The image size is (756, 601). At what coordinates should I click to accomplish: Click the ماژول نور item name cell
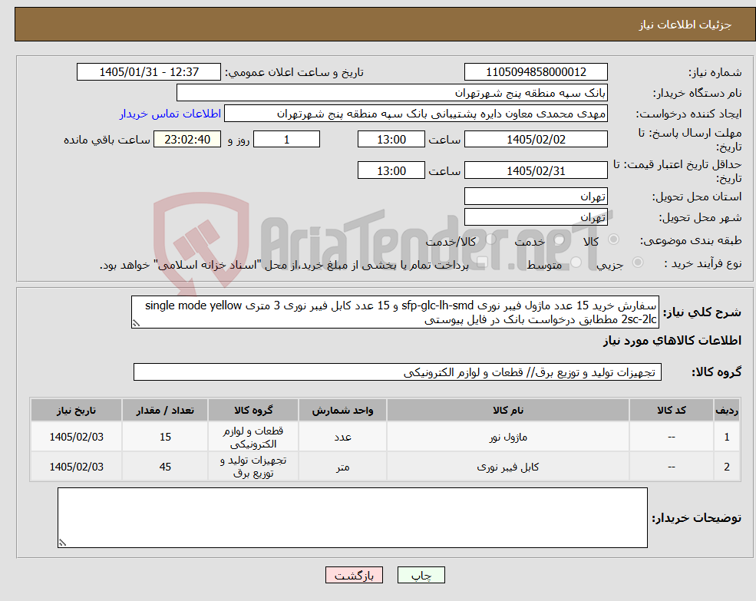tap(507, 437)
